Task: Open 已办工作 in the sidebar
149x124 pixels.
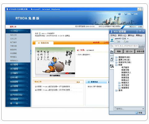Action: coord(13,39)
